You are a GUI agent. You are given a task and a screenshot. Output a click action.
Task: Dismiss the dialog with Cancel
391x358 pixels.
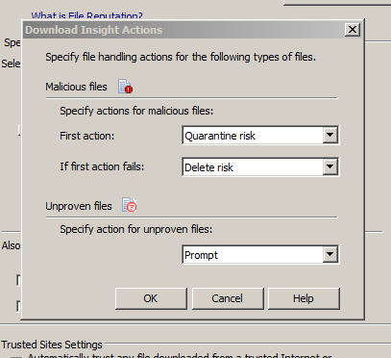click(x=228, y=298)
